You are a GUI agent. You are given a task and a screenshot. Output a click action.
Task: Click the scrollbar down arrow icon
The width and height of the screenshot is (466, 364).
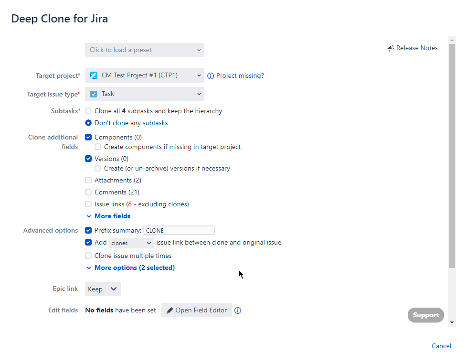(451, 321)
